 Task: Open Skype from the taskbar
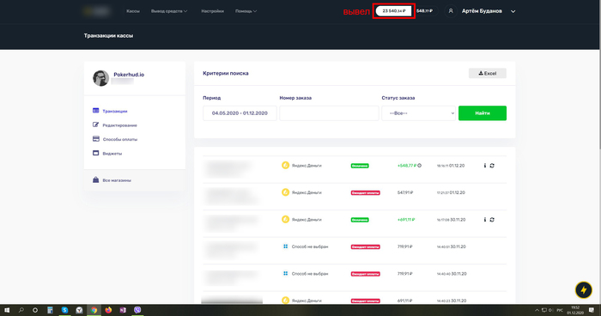[x=64, y=310]
